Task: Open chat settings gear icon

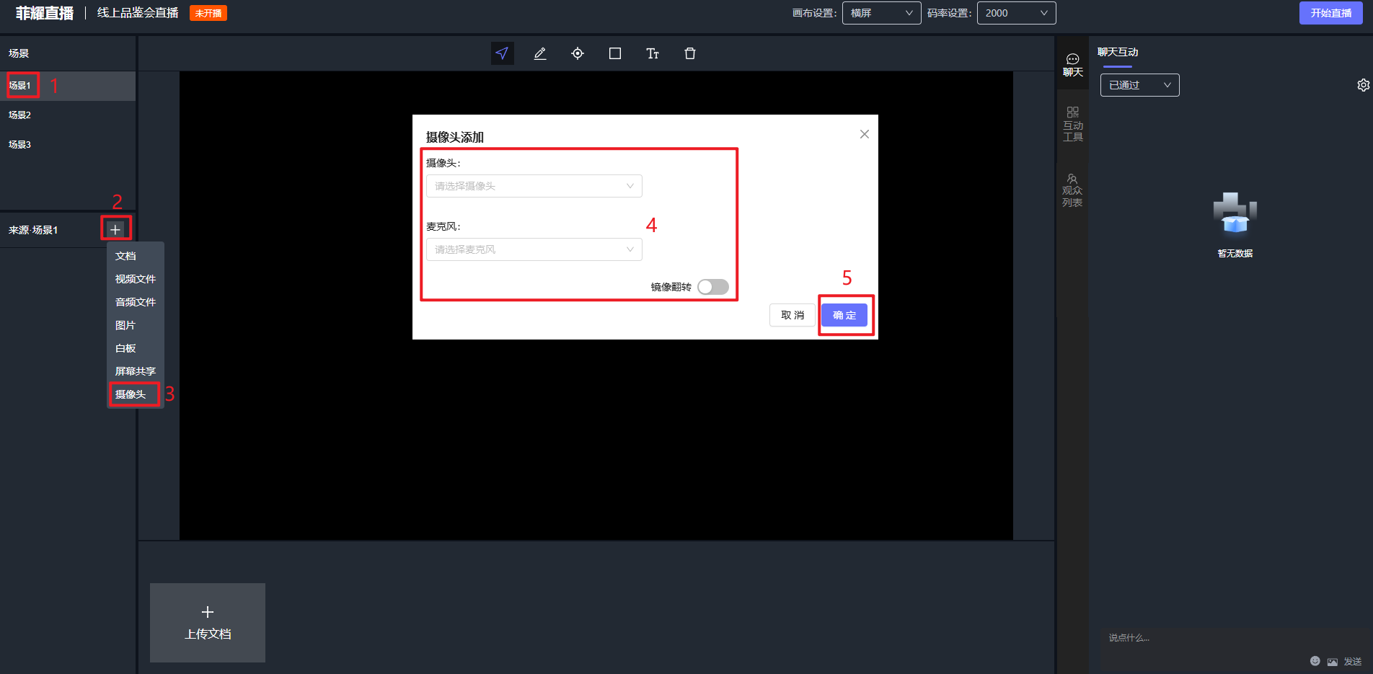Action: (x=1363, y=85)
